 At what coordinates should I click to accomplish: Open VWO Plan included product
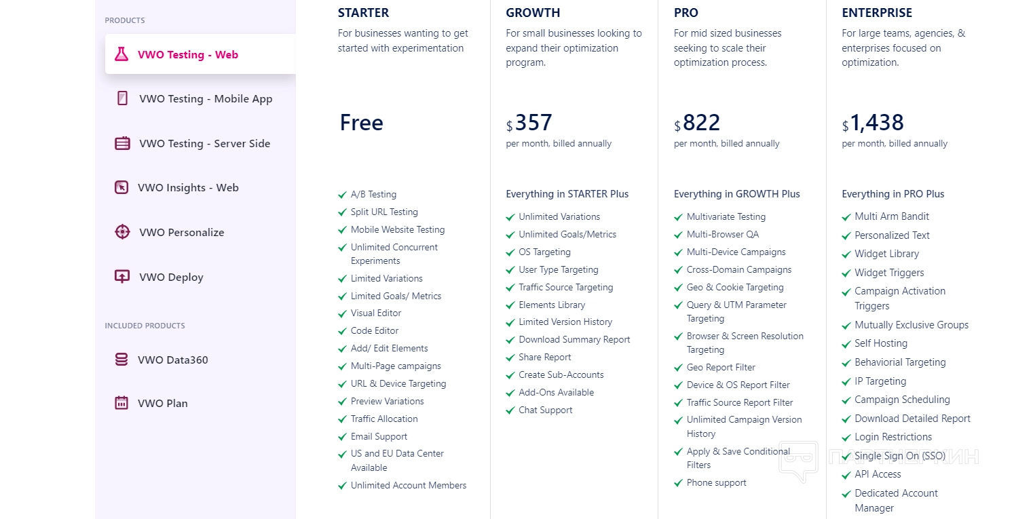tap(162, 404)
